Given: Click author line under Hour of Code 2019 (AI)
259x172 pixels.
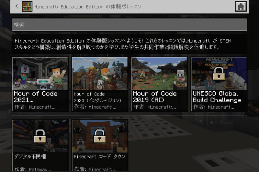Looking at the screenshot, I should click(155, 107).
